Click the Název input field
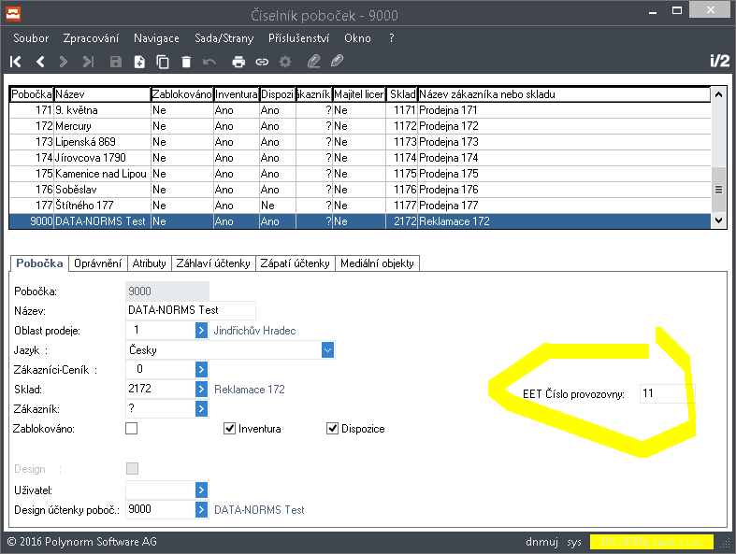 [191, 310]
